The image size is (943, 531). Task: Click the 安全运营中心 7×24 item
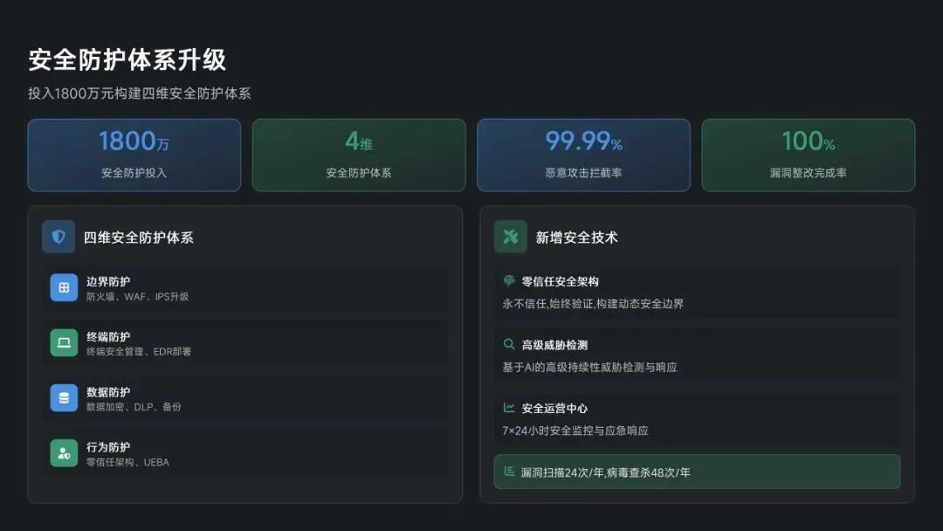point(697,419)
